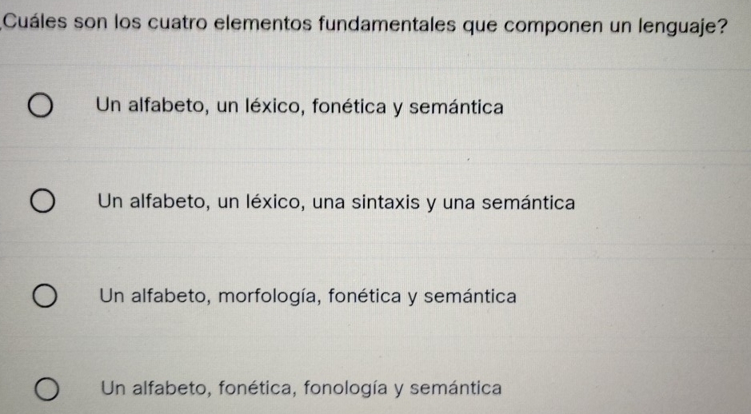Click answer text containing 'una sintaxis y una semántica'

(337, 201)
